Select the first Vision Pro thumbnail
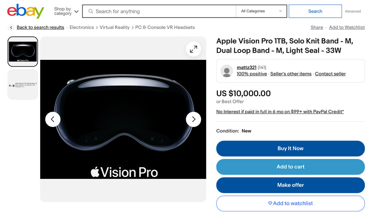 (23, 52)
